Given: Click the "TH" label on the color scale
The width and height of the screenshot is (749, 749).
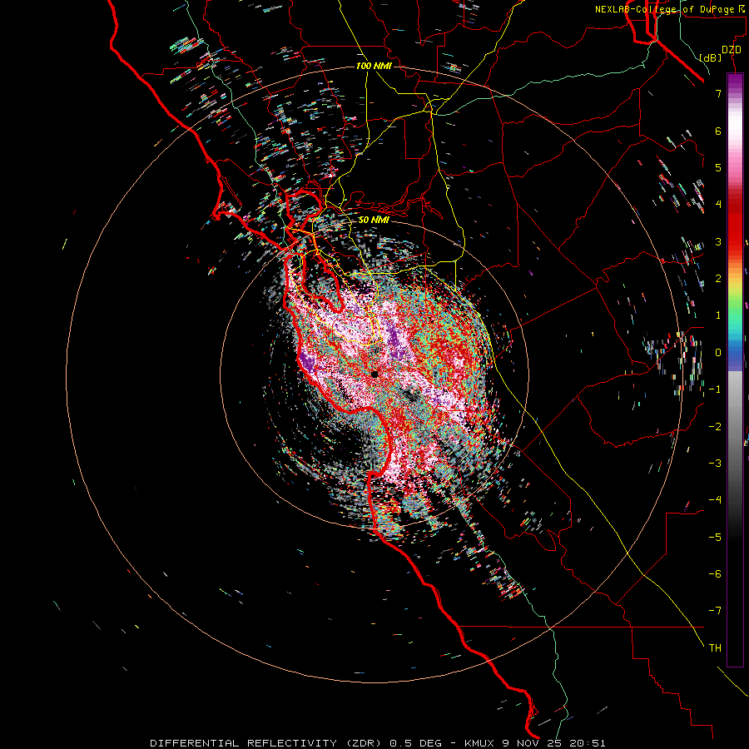Looking at the screenshot, I should tap(715, 647).
